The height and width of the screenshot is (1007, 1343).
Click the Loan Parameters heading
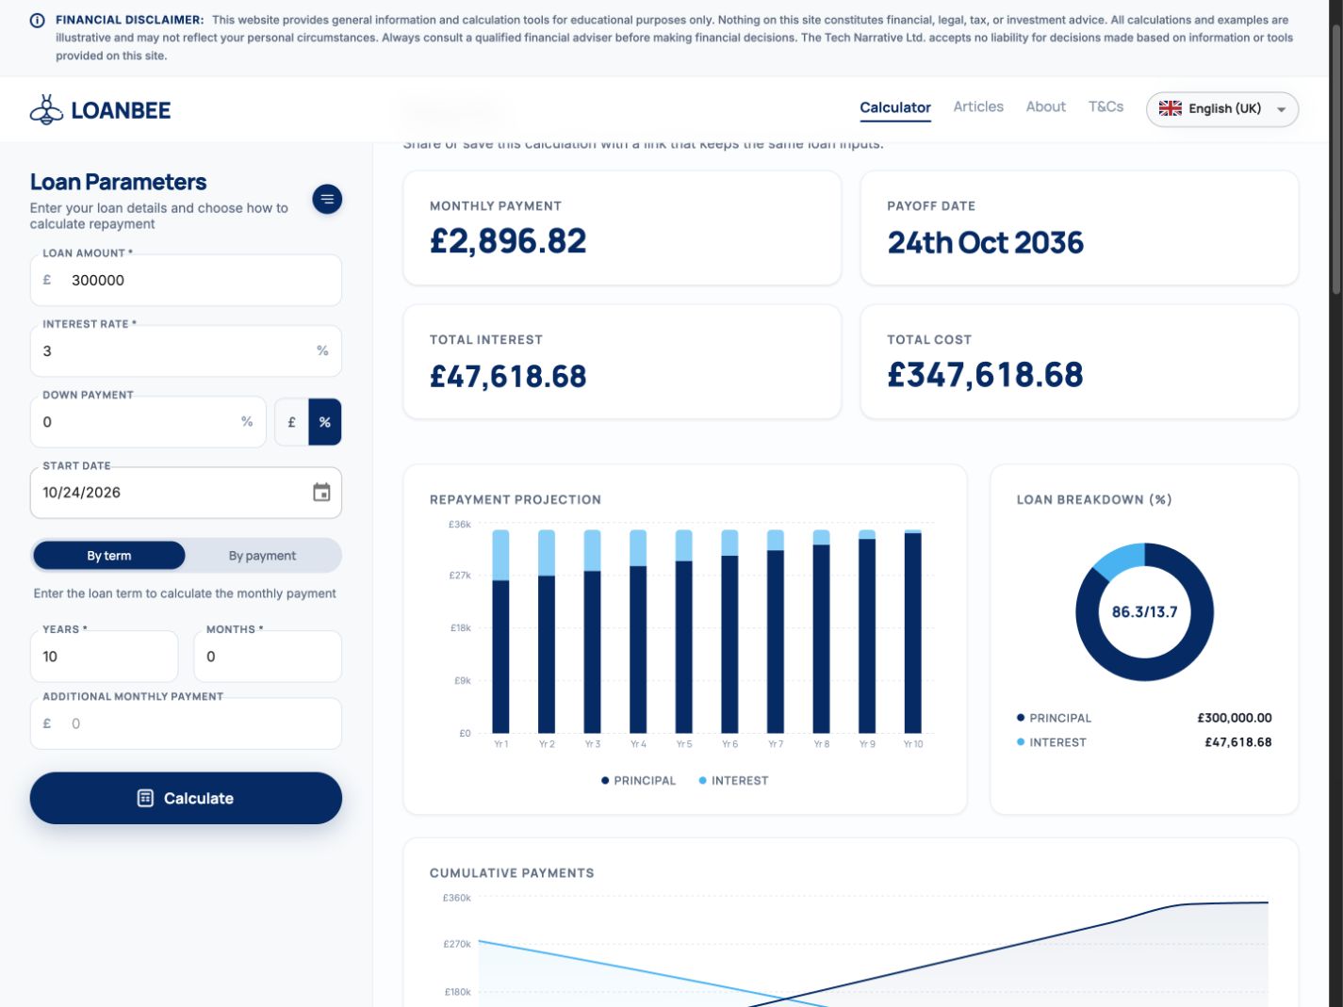118,182
